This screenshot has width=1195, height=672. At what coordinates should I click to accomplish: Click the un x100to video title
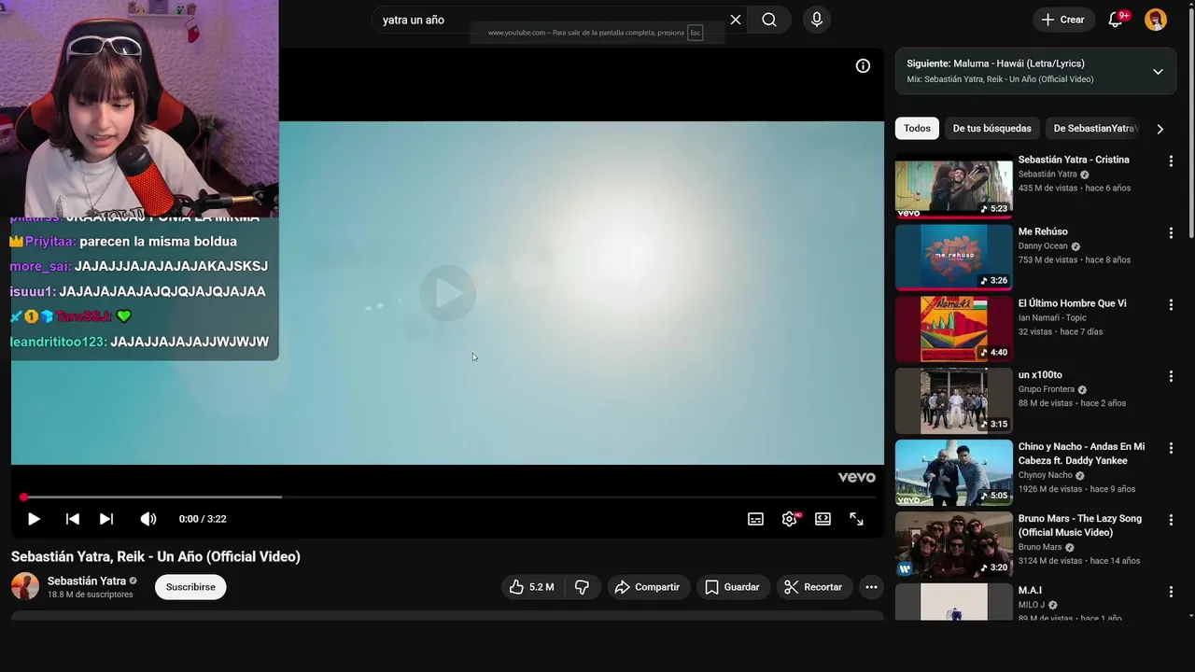(1040, 375)
